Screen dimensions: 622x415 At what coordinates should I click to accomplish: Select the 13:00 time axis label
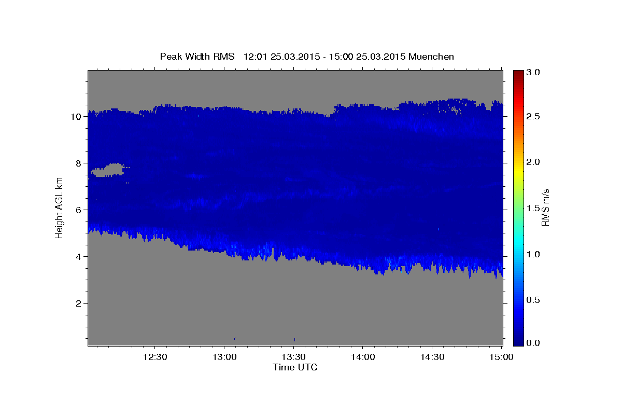coord(225,357)
